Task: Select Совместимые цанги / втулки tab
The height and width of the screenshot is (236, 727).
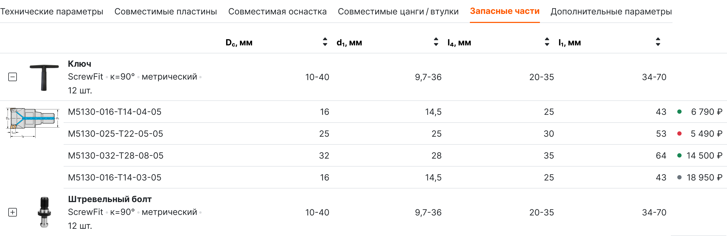Action: point(398,11)
